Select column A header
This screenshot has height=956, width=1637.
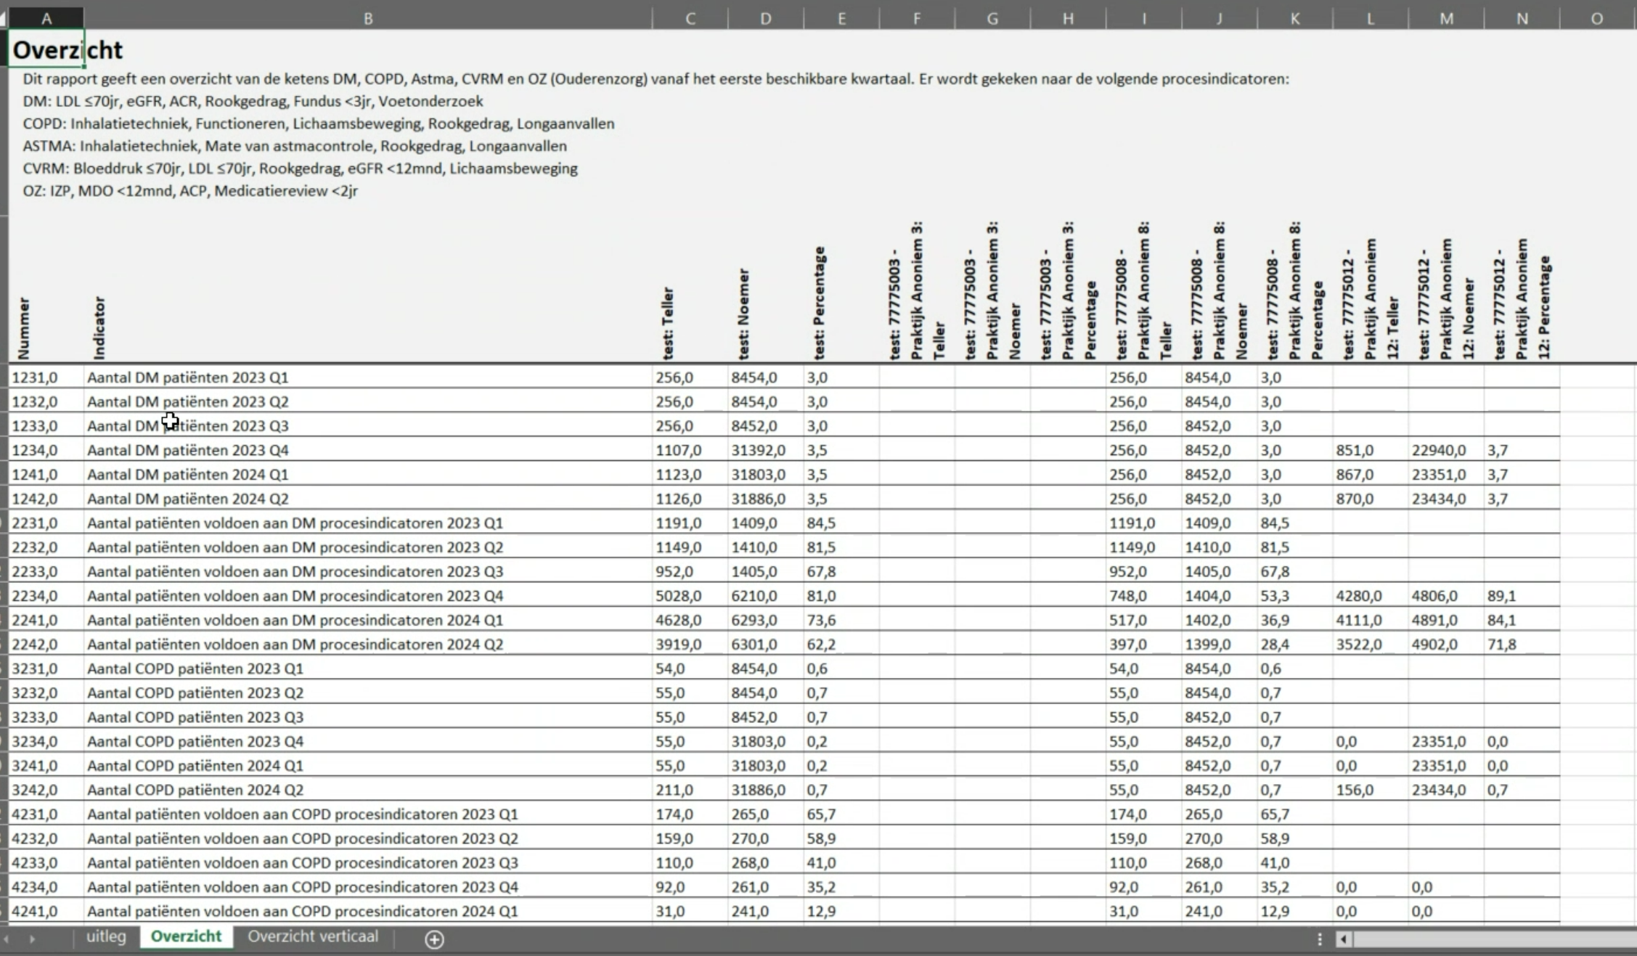(x=46, y=19)
